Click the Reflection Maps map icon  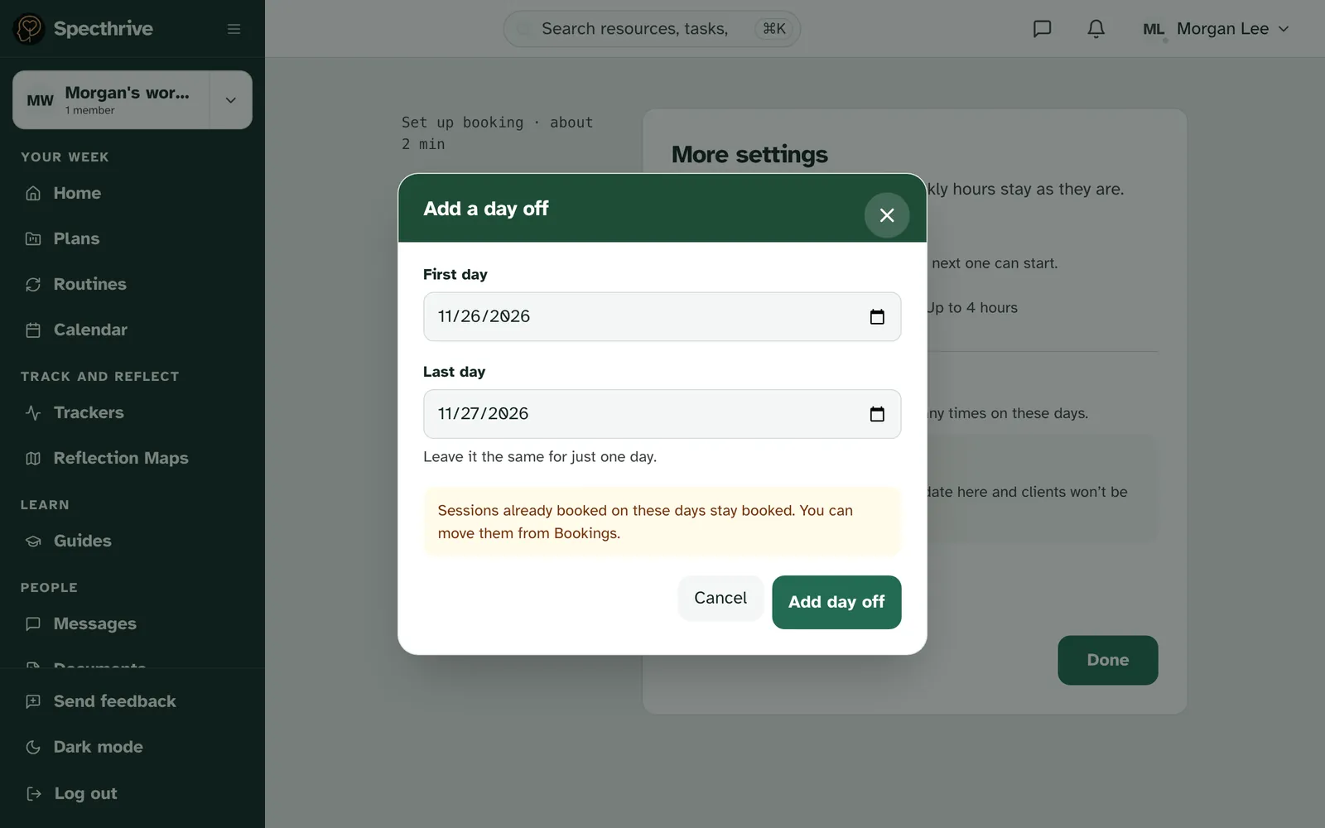[x=33, y=458]
